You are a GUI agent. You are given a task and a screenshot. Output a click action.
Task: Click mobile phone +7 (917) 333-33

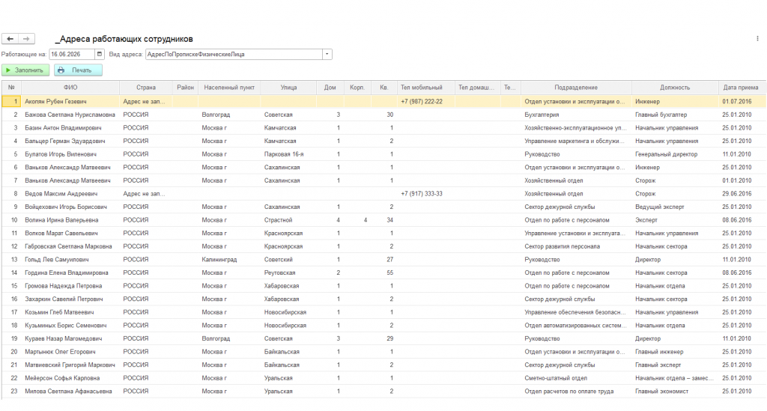pyautogui.click(x=426, y=194)
